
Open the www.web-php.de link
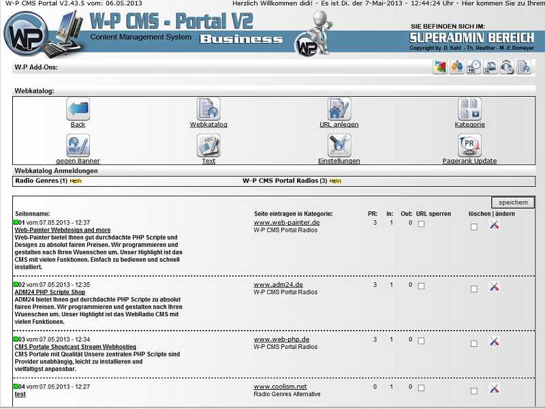pyautogui.click(x=281, y=339)
